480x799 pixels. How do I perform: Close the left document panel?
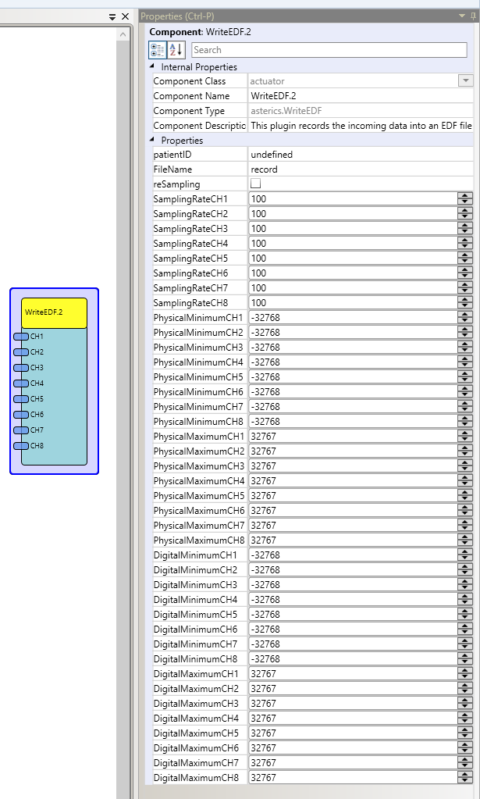coord(125,16)
